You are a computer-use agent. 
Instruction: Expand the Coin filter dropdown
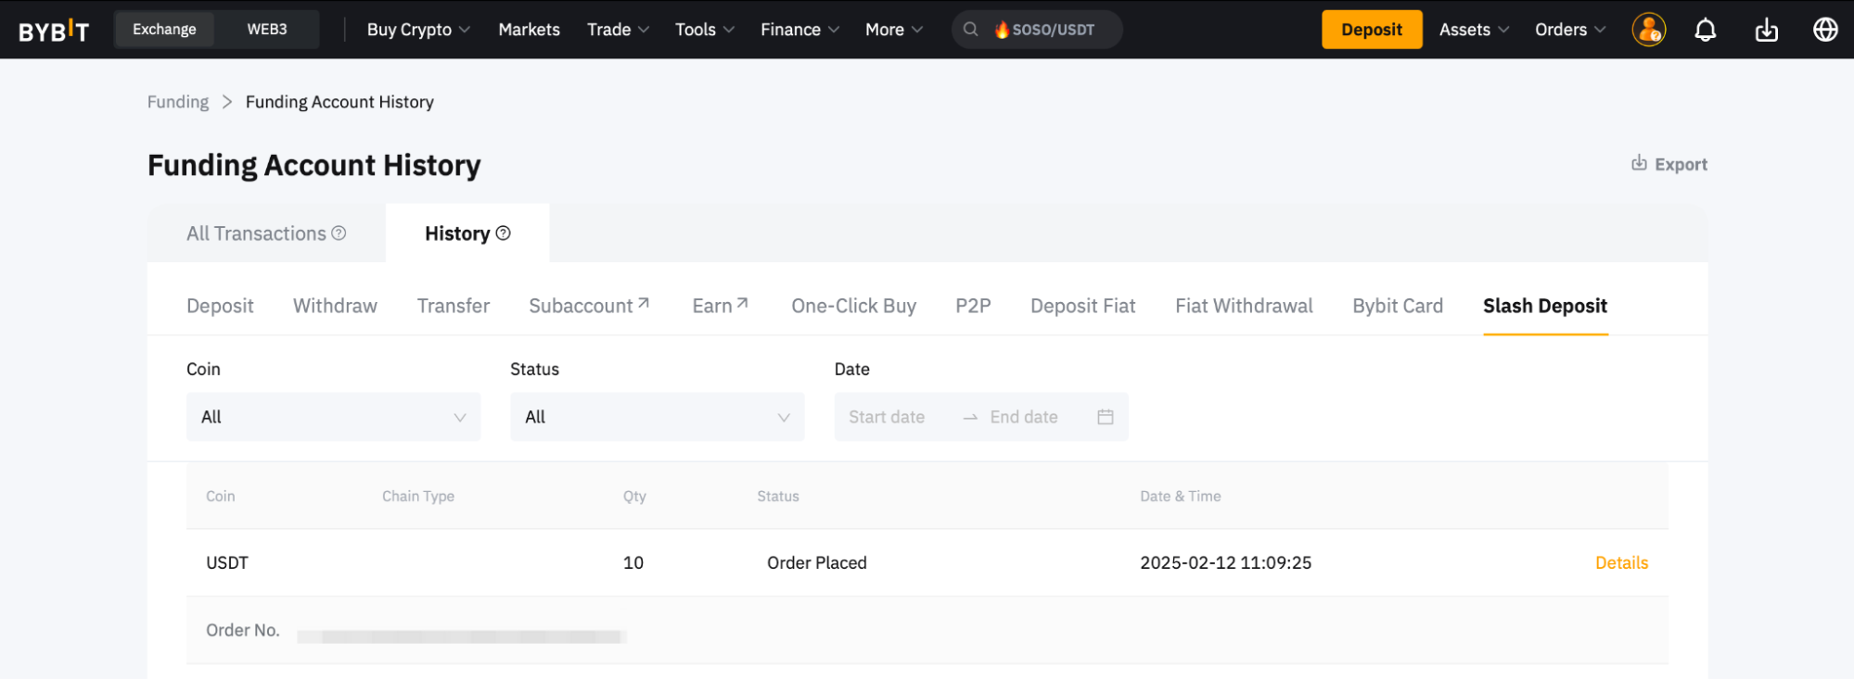pyautogui.click(x=333, y=417)
